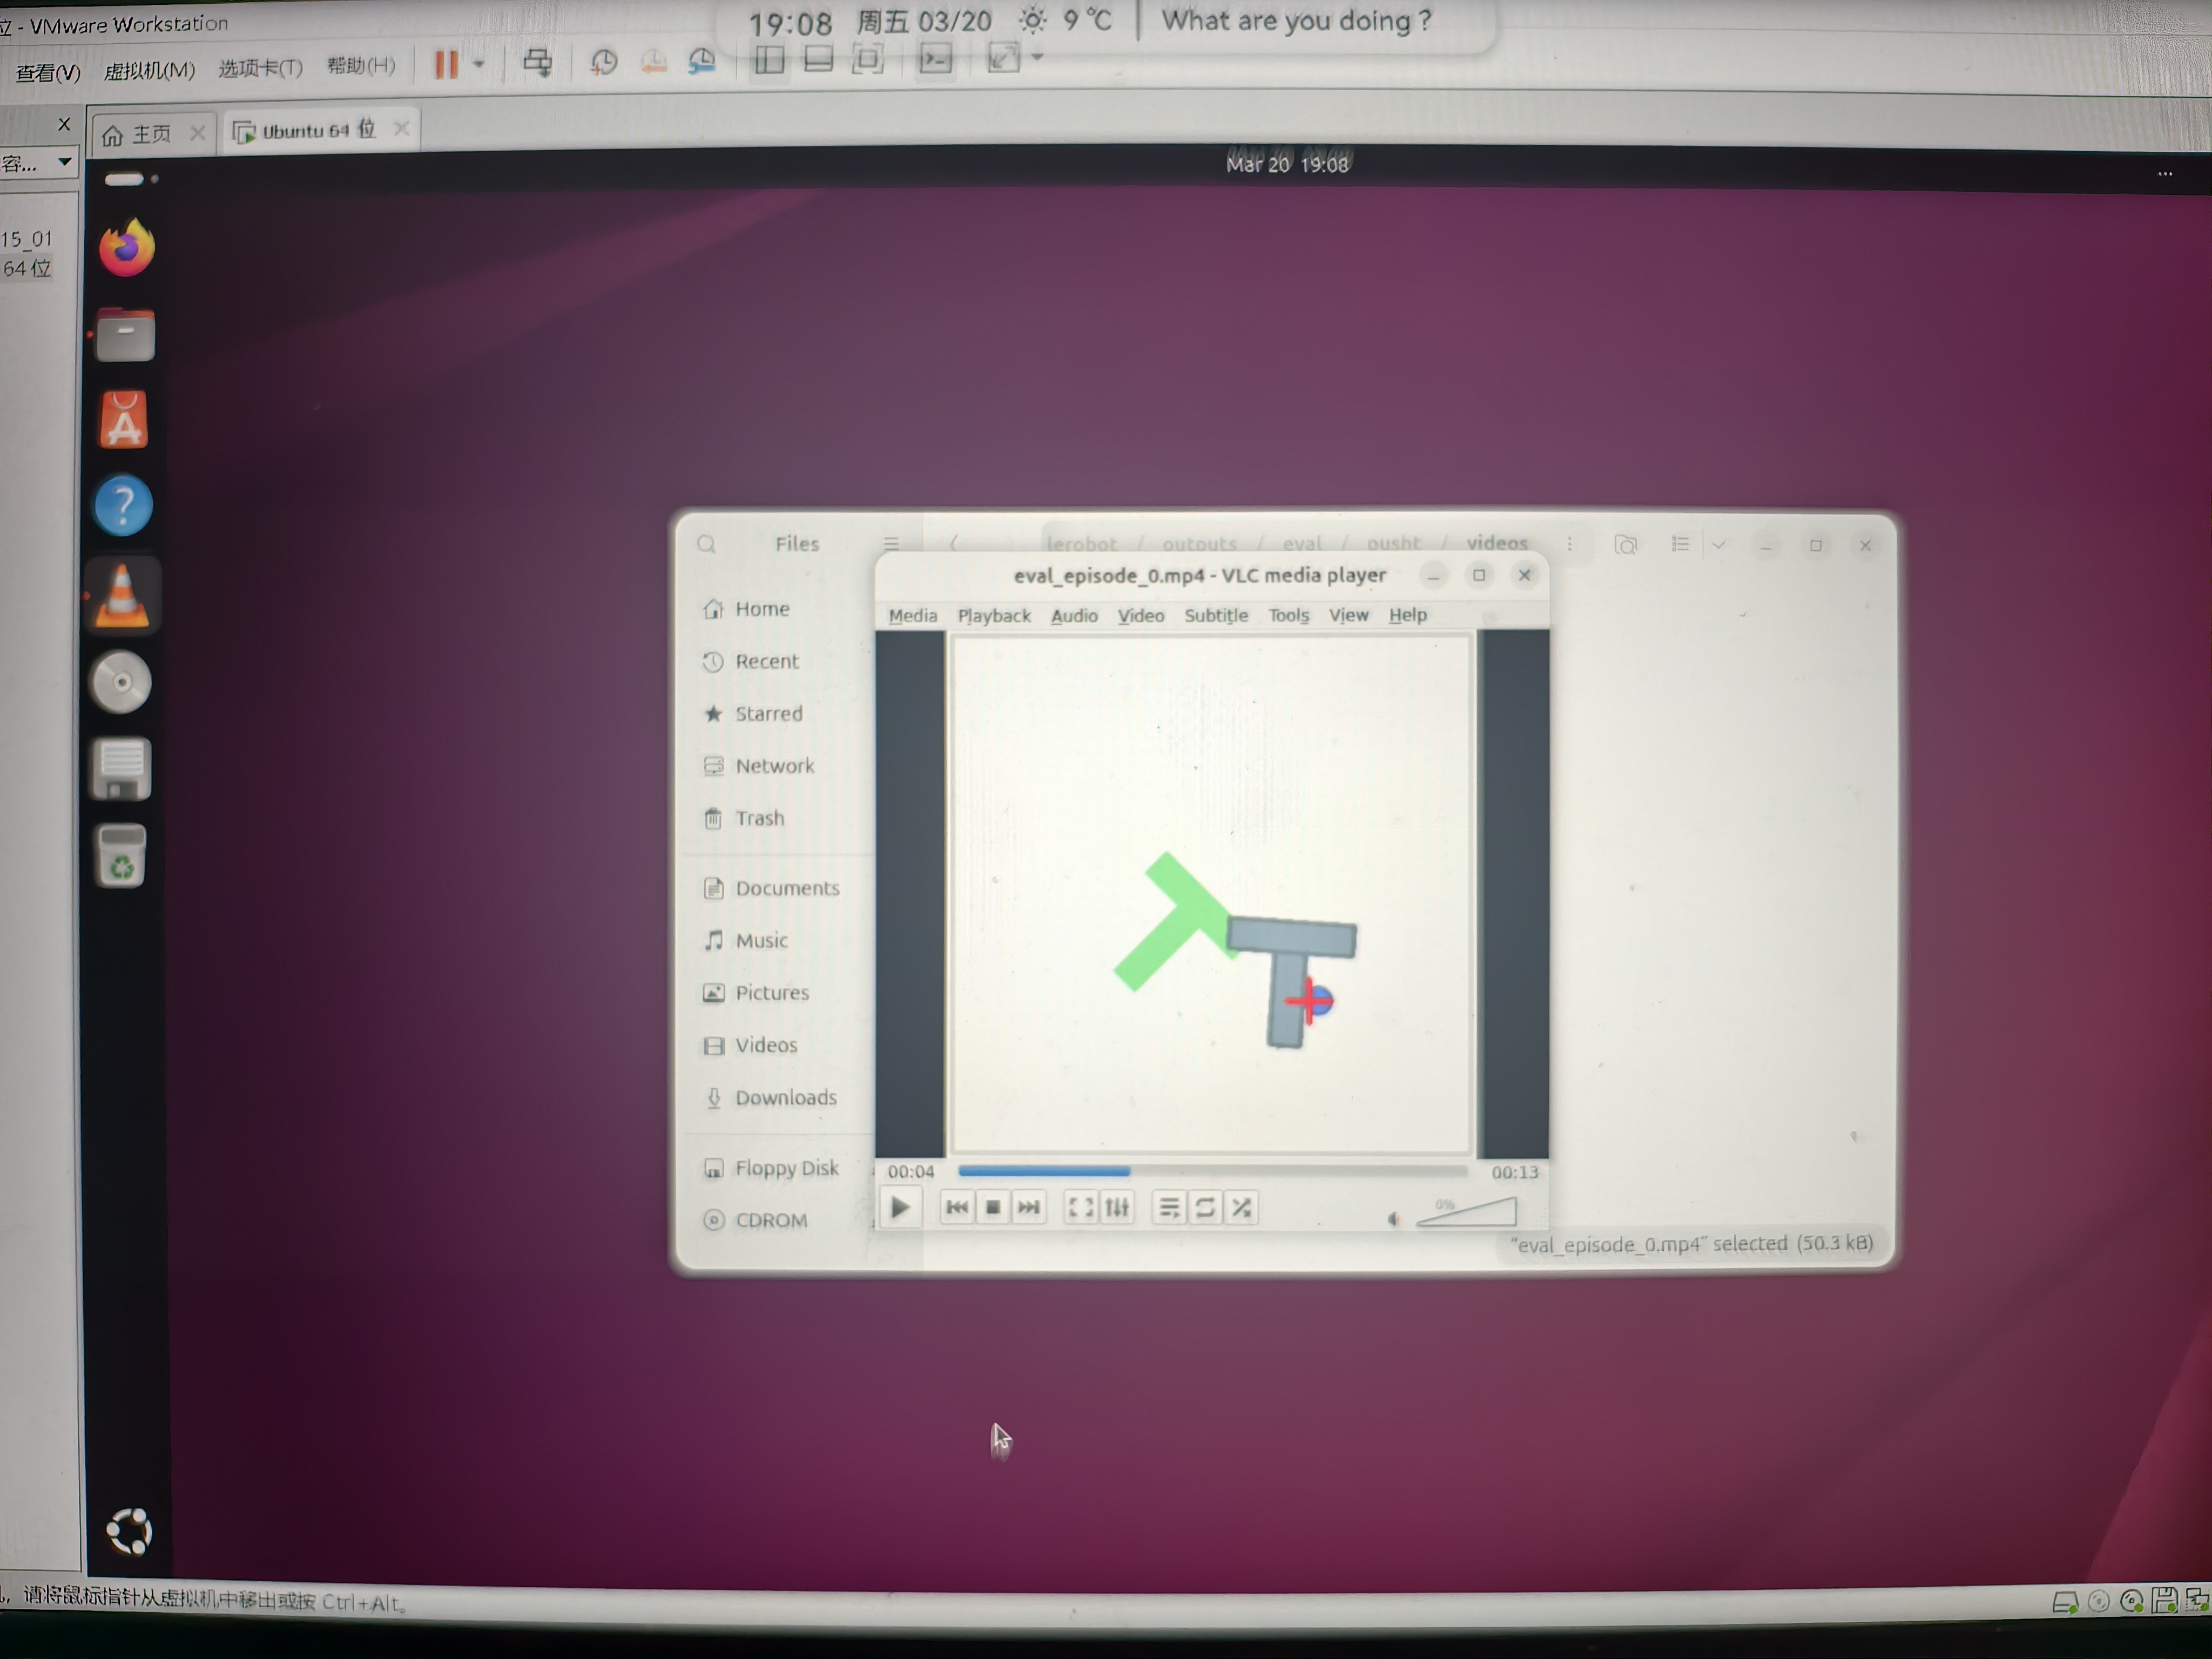Open the Tools menu in VLC
This screenshot has height=1659, width=2212.
point(1288,615)
